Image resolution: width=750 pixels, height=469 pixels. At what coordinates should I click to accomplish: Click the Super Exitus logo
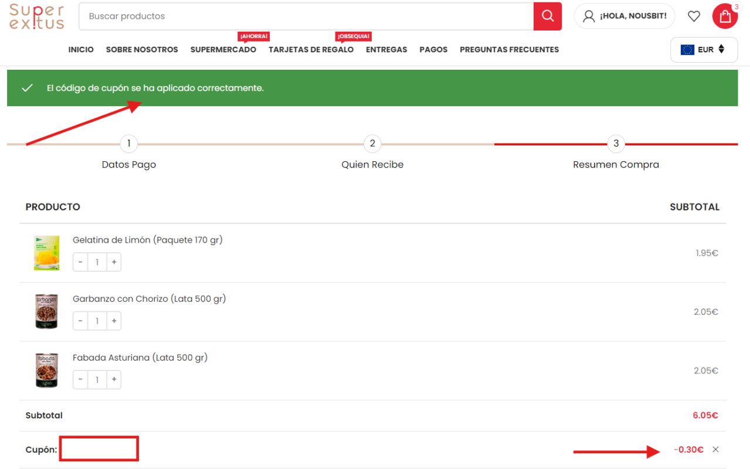pyautogui.click(x=36, y=16)
